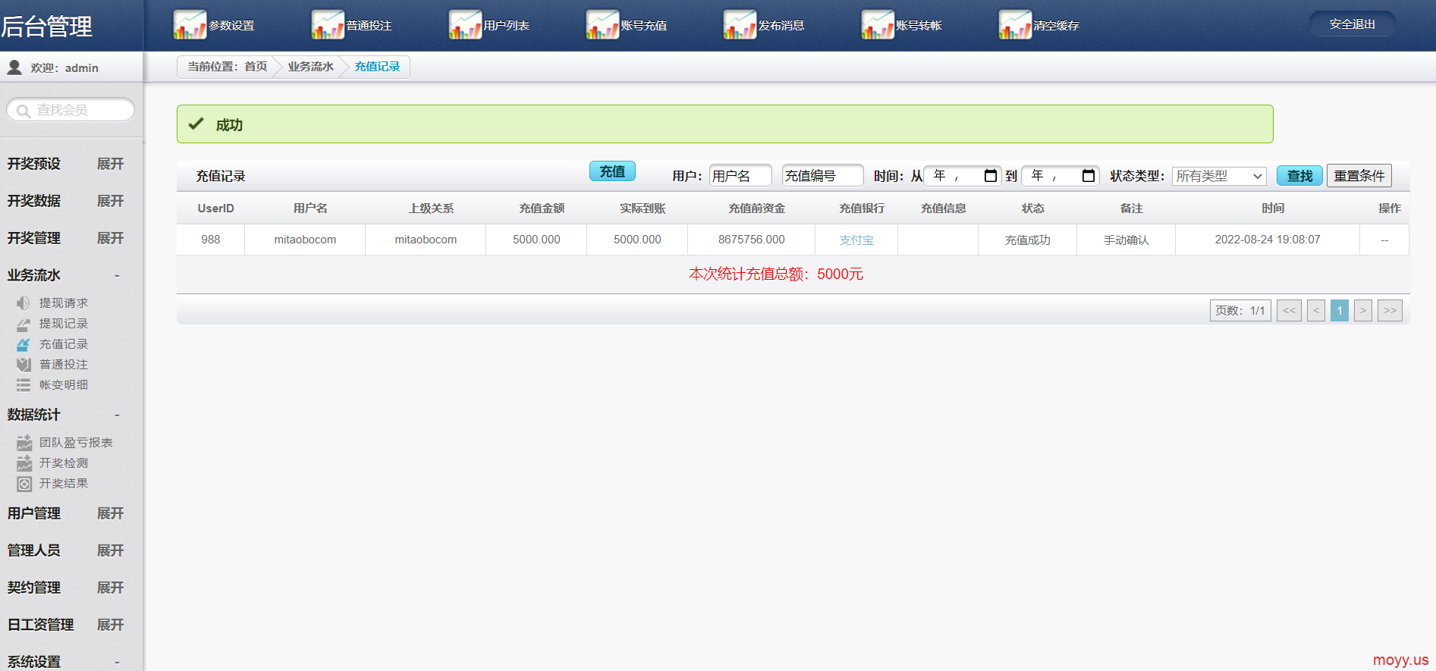Screen dimensions: 1436x671
Task: Click the 手动确认 remark cell
Action: pos(1126,240)
